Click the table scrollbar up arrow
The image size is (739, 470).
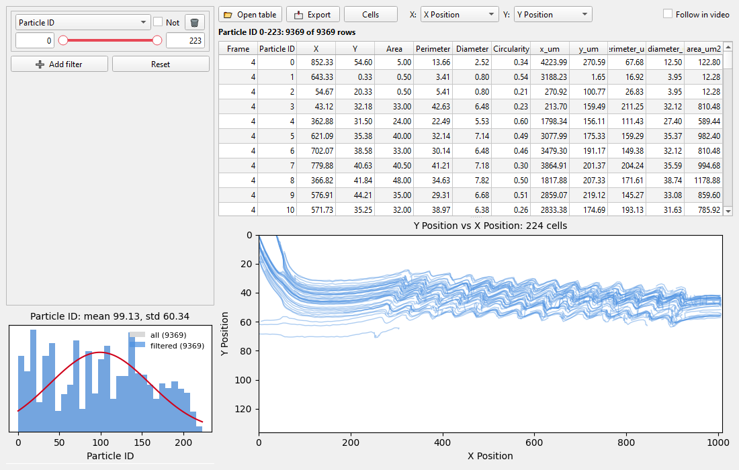[728, 46]
